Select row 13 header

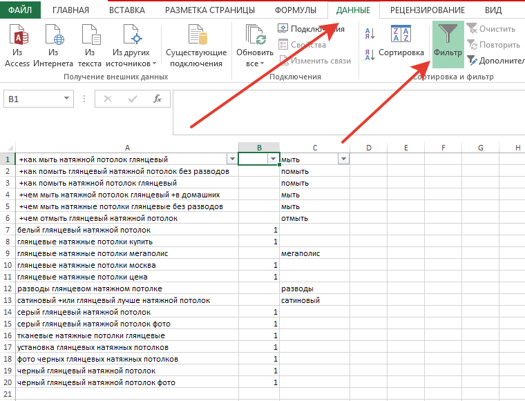point(8,300)
